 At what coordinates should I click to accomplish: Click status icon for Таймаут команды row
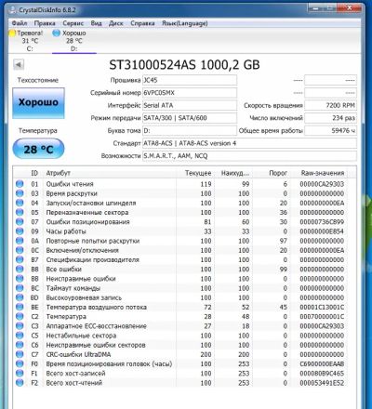[20, 288]
